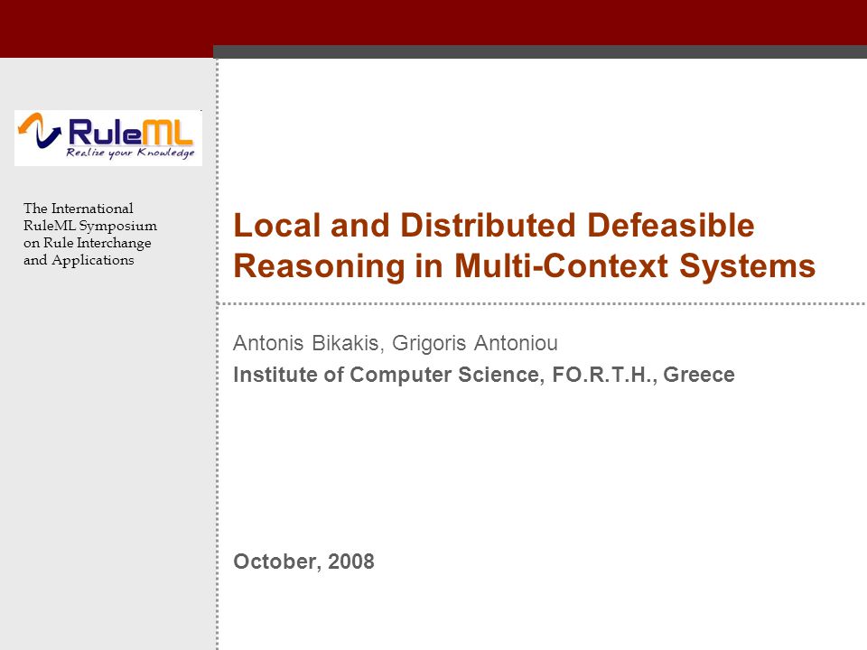Click 'and Applications' sidebar line
The image size is (867, 650).
pyautogui.click(x=79, y=260)
